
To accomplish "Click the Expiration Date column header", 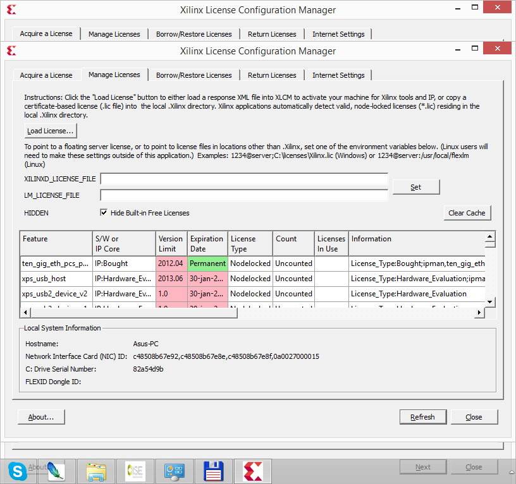I will 207,244.
